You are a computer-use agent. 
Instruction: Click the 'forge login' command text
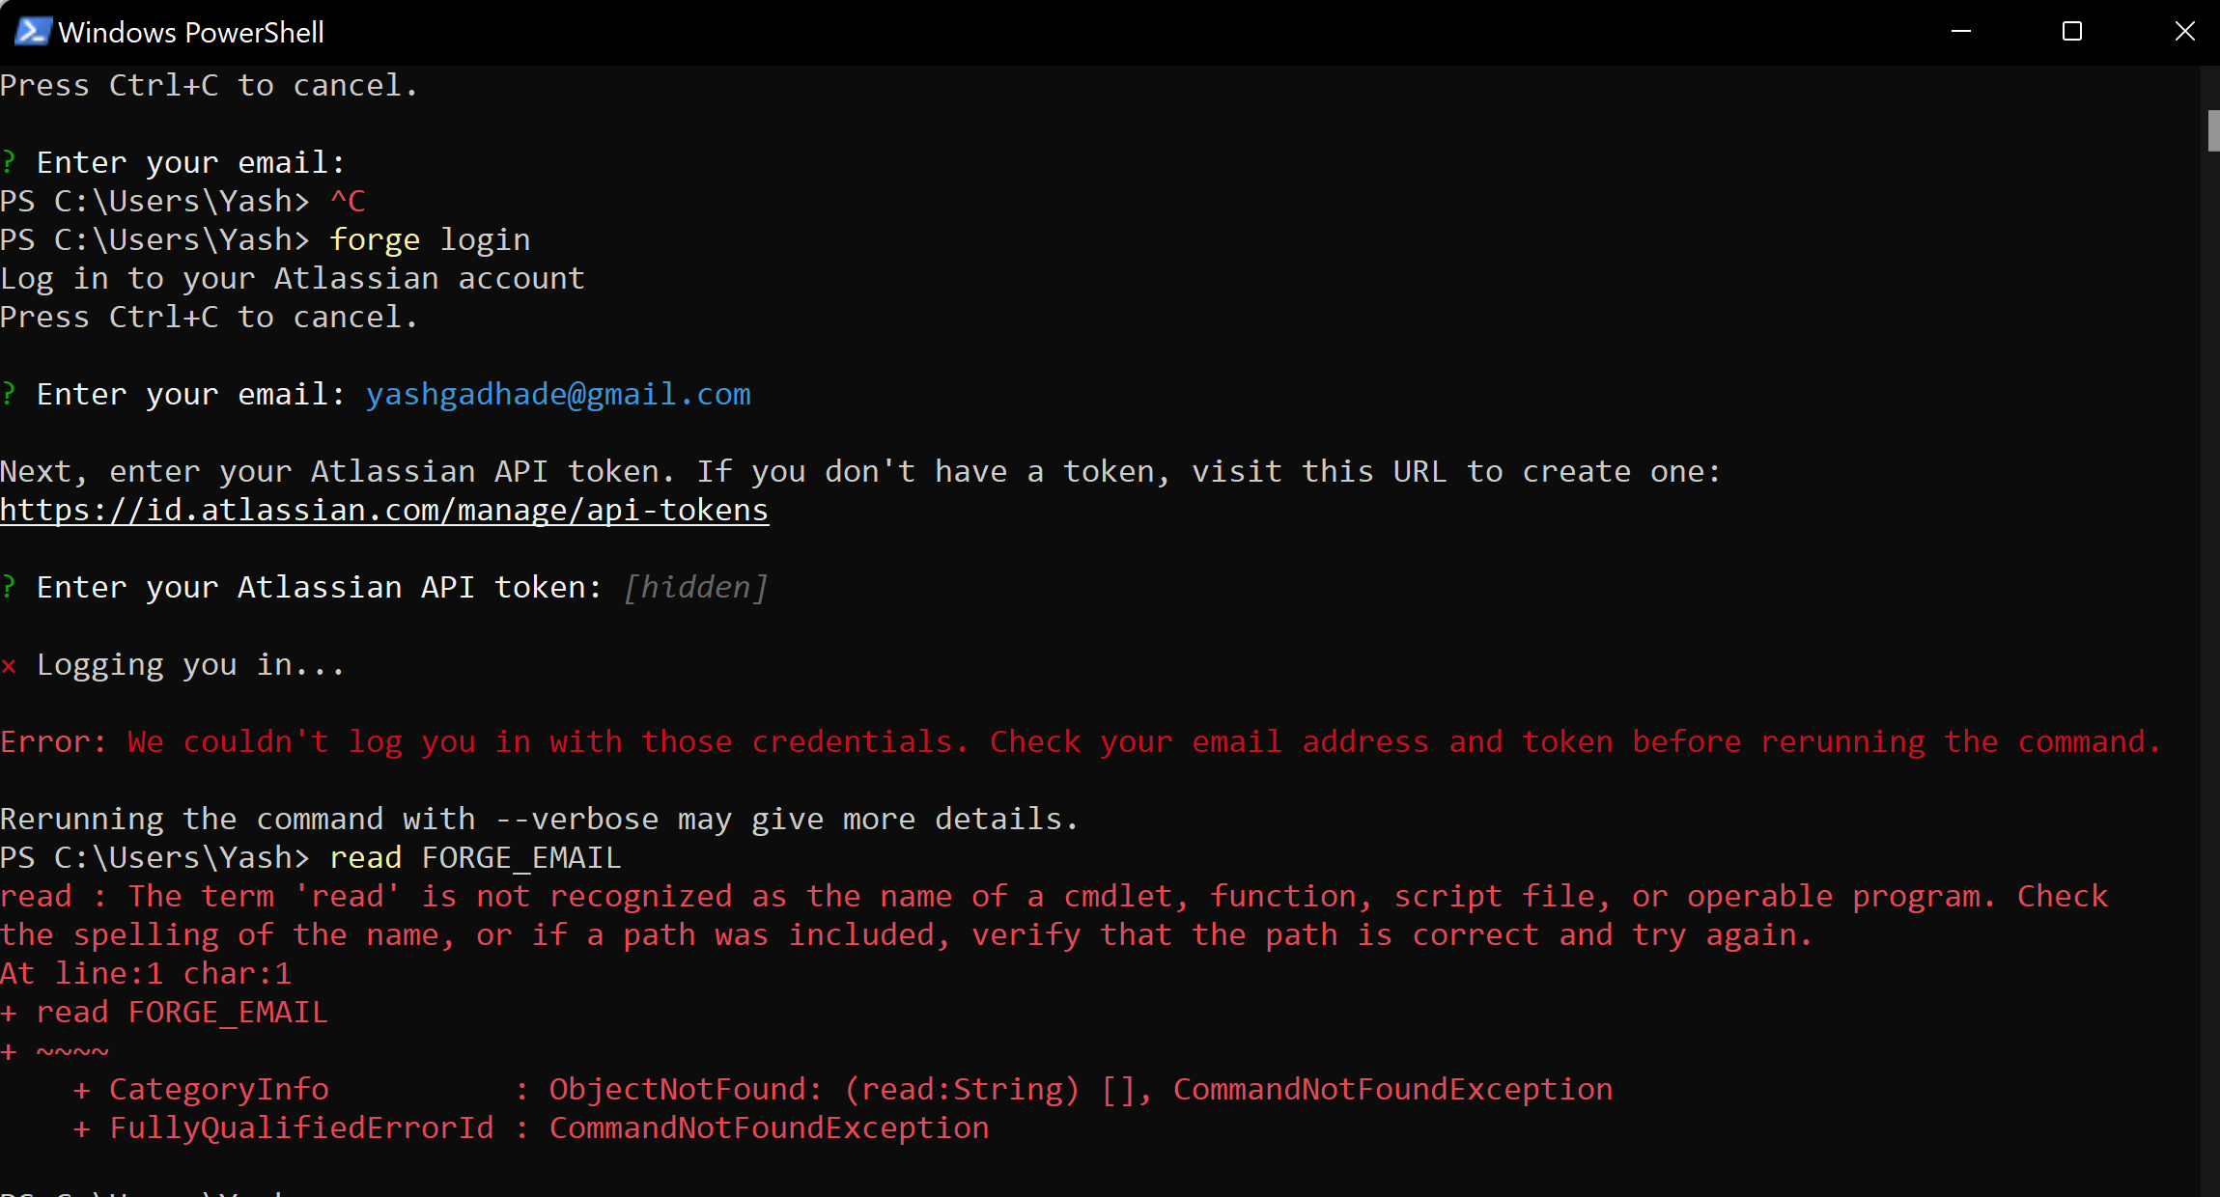coord(430,240)
